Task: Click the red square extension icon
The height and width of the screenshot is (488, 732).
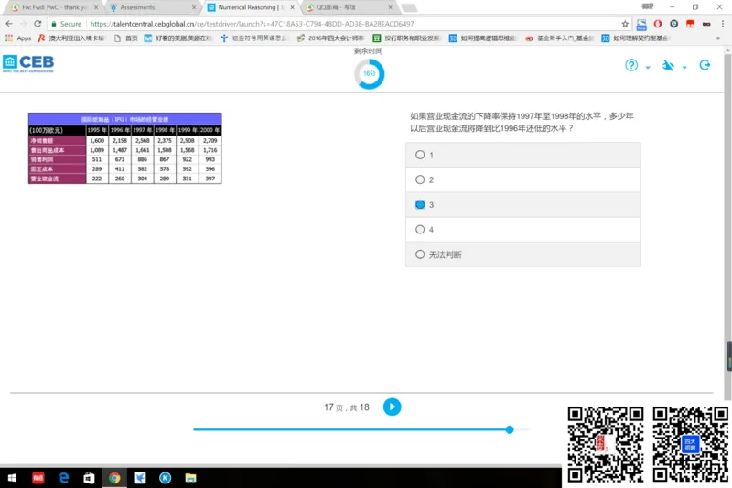Action: pos(690,24)
